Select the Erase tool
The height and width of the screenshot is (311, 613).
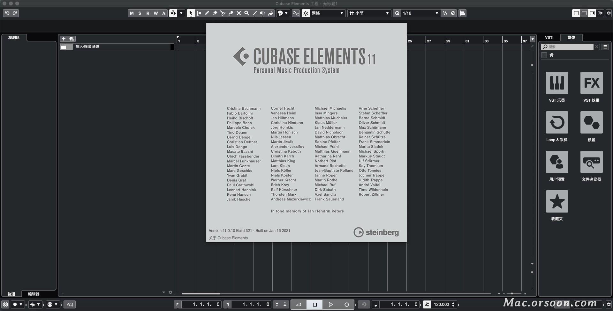coord(215,13)
